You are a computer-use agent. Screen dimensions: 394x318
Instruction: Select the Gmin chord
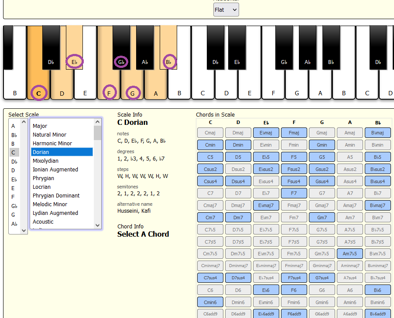[322, 145]
